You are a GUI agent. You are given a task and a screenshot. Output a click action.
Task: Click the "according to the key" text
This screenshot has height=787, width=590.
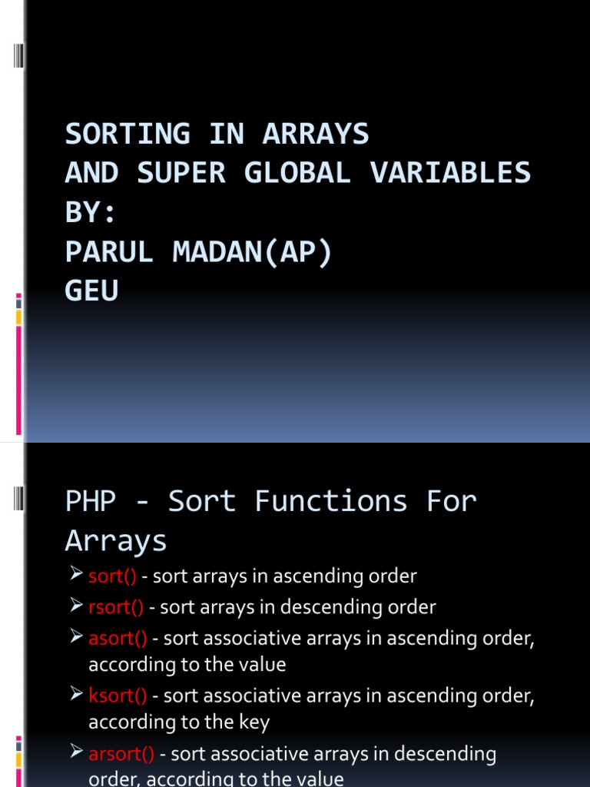click(179, 722)
